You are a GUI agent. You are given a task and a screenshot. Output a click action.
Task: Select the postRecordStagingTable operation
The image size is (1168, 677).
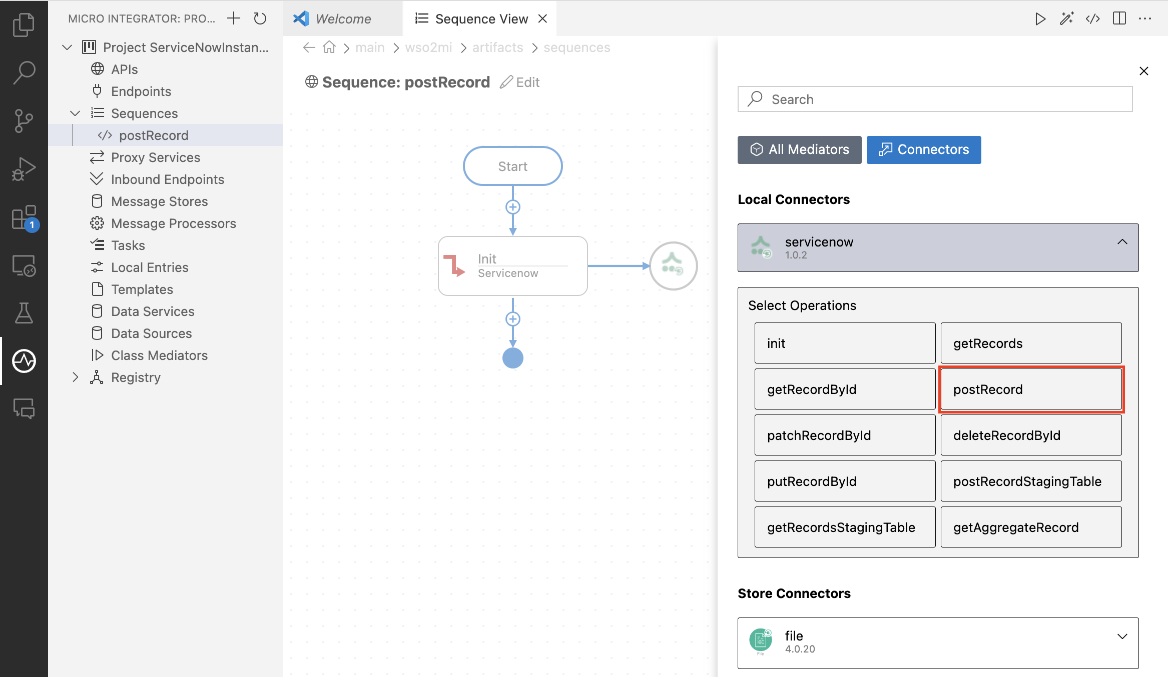pyautogui.click(x=1031, y=481)
